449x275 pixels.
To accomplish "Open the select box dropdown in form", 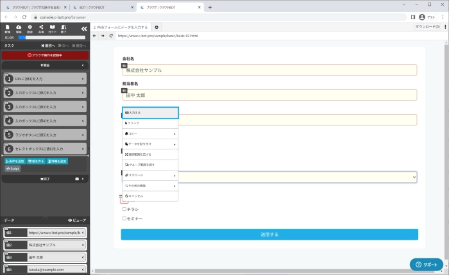I will tap(413, 177).
